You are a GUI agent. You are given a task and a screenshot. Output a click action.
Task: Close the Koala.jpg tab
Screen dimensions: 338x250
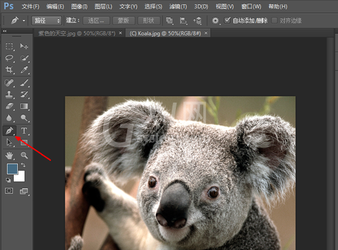pos(206,33)
